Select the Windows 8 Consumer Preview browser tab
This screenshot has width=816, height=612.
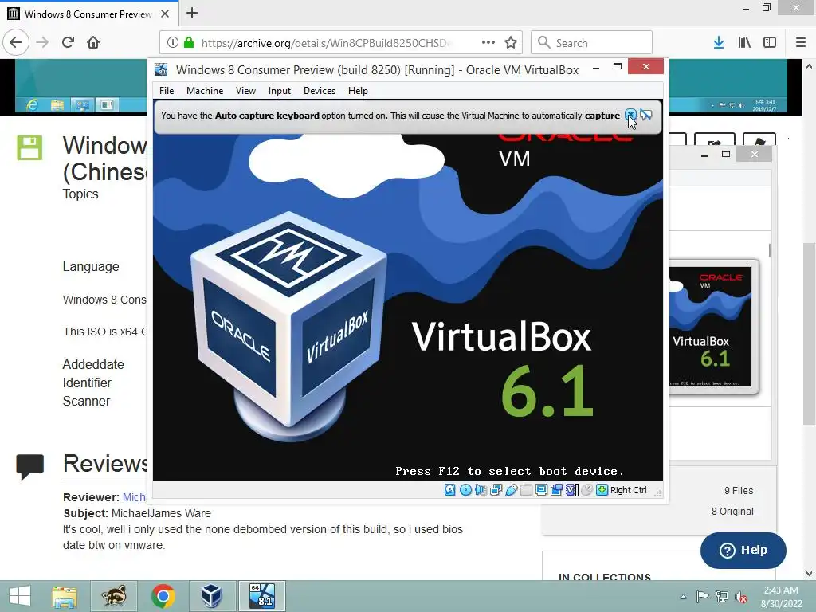click(x=89, y=14)
